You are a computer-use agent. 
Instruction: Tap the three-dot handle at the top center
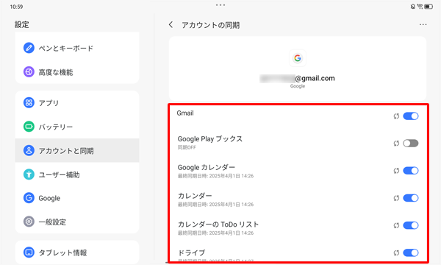click(x=220, y=5)
